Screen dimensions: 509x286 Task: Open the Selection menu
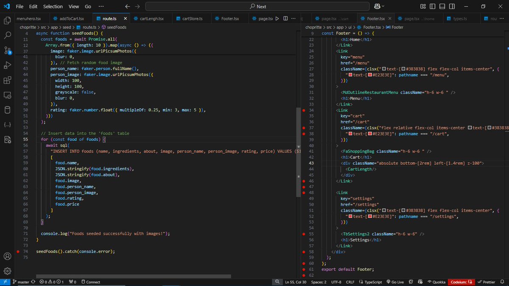[53, 6]
